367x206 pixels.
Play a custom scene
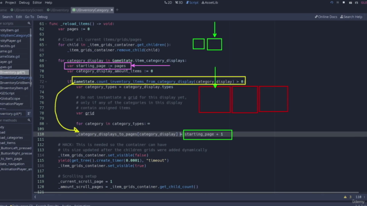(x=356, y=2)
